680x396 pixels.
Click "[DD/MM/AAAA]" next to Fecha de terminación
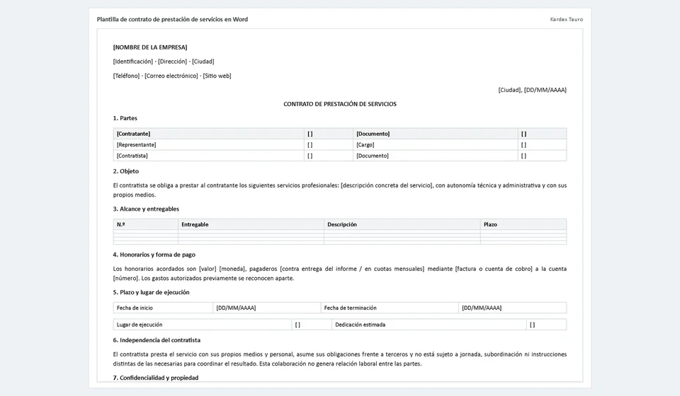click(x=513, y=308)
